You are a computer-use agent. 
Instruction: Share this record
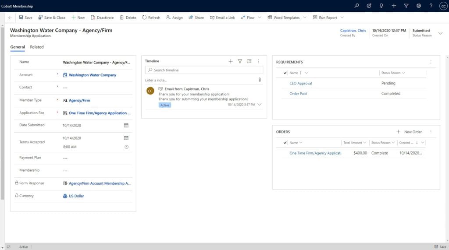point(196,18)
